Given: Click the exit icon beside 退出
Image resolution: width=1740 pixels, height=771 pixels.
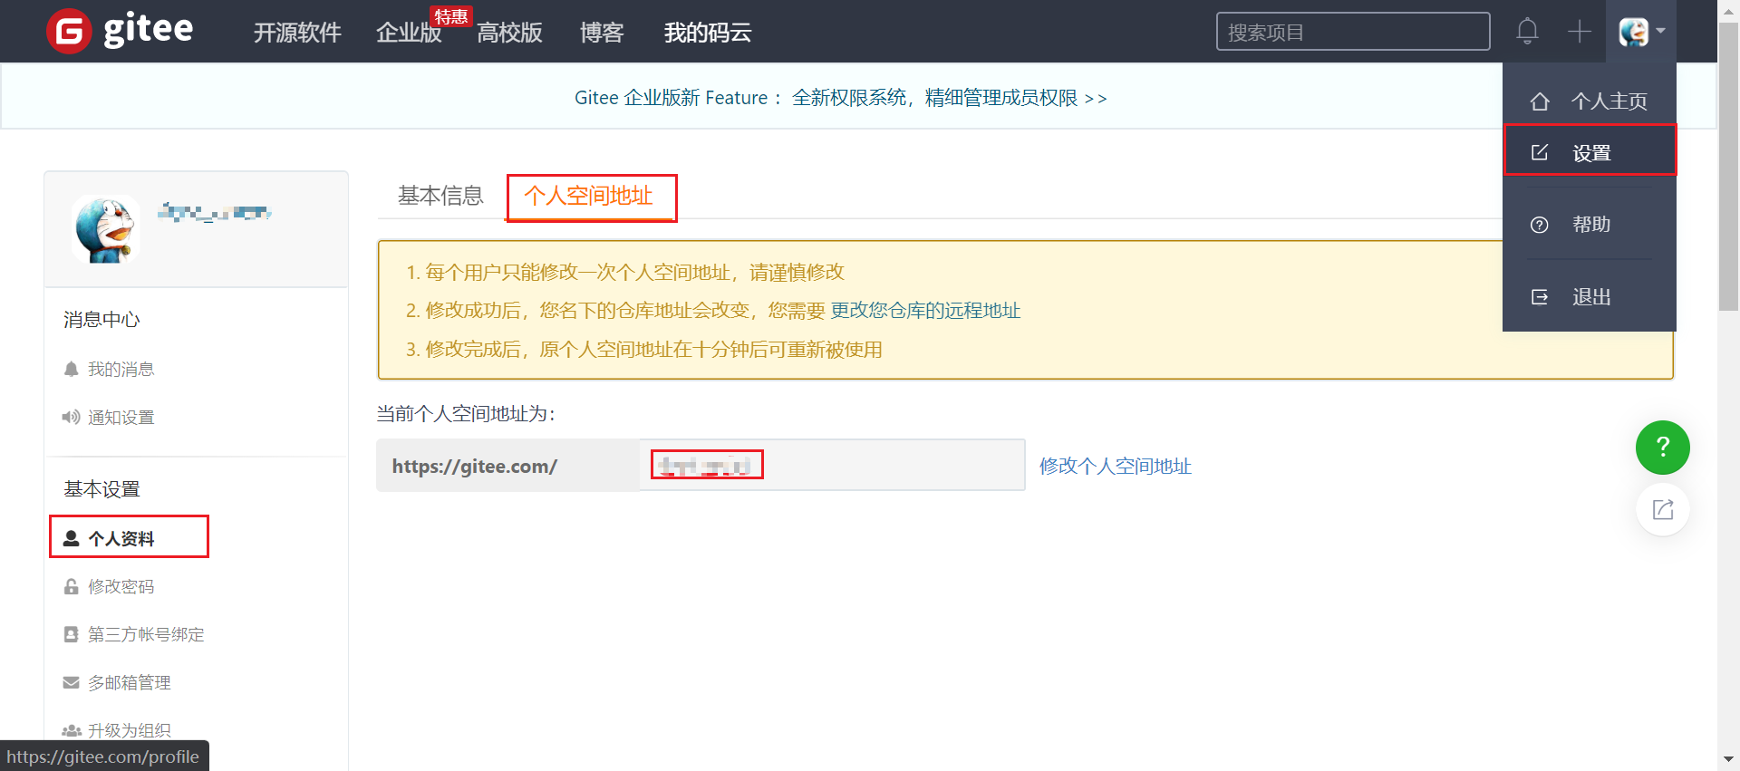Looking at the screenshot, I should click(1540, 297).
